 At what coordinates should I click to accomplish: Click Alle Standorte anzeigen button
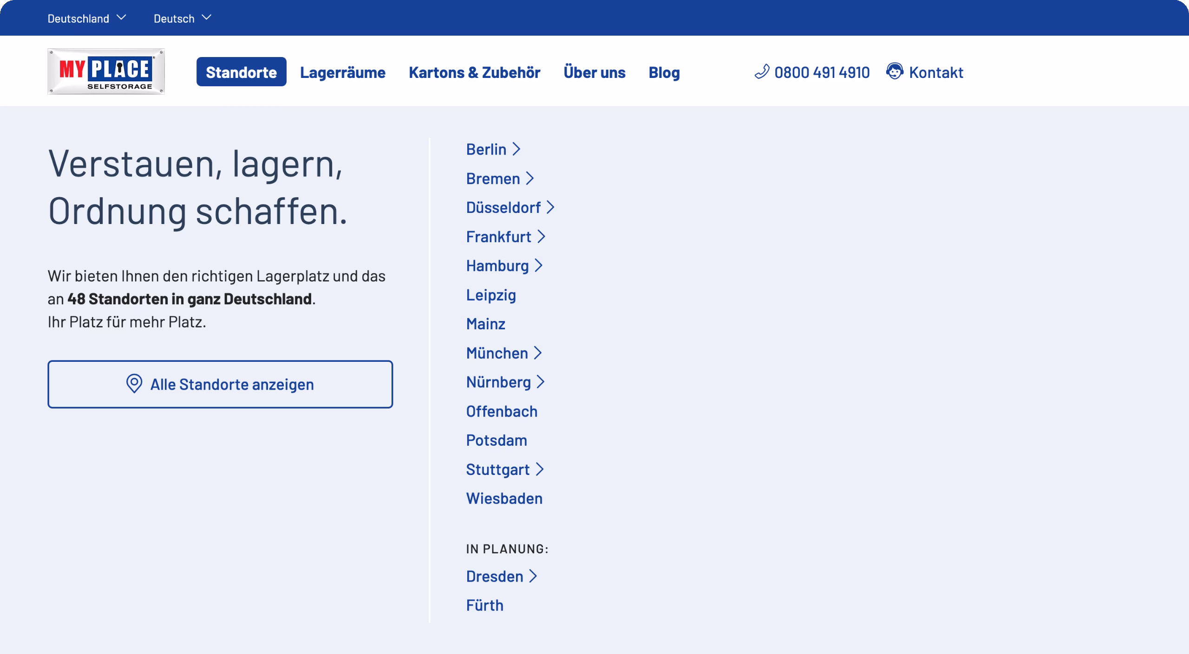click(x=220, y=384)
